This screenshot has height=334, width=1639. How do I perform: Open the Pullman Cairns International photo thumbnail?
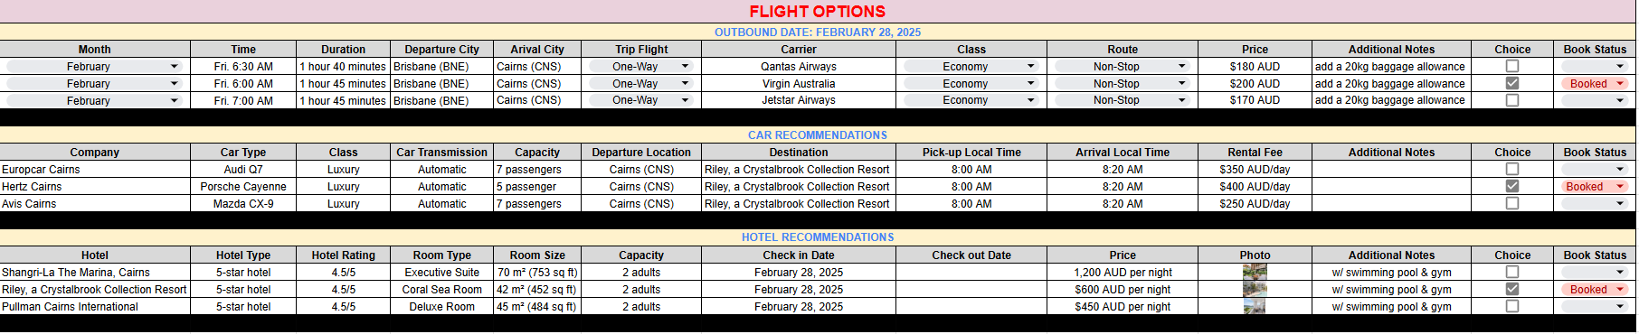(x=1255, y=306)
